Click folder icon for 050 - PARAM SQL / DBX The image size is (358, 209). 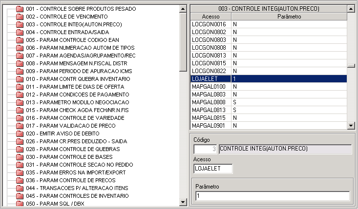tap(20, 203)
